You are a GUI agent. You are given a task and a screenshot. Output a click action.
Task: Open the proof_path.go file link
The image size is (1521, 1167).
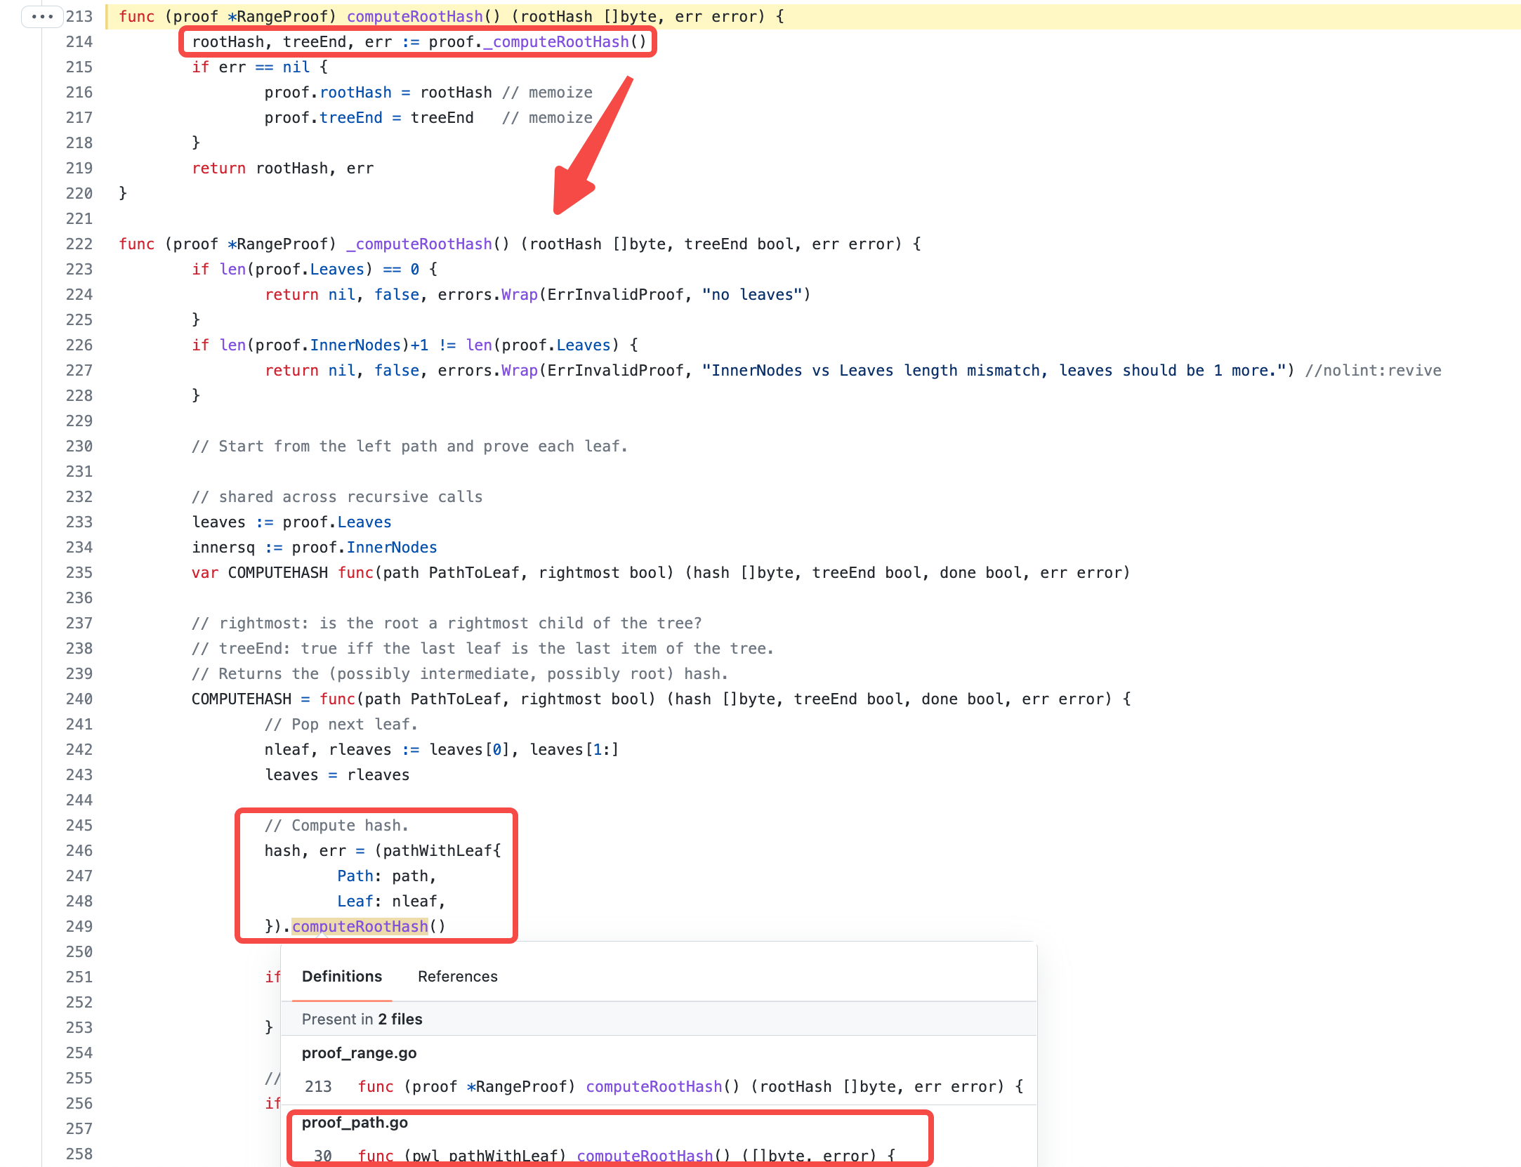pos(355,1122)
